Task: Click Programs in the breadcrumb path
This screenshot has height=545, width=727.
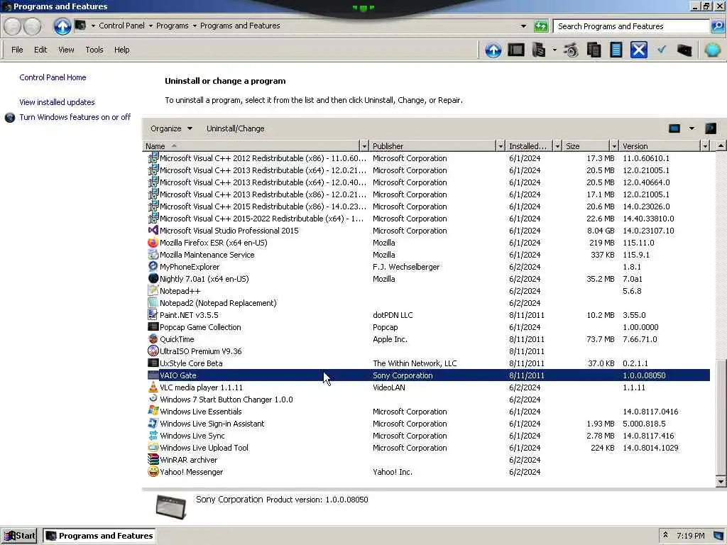Action: tap(172, 26)
